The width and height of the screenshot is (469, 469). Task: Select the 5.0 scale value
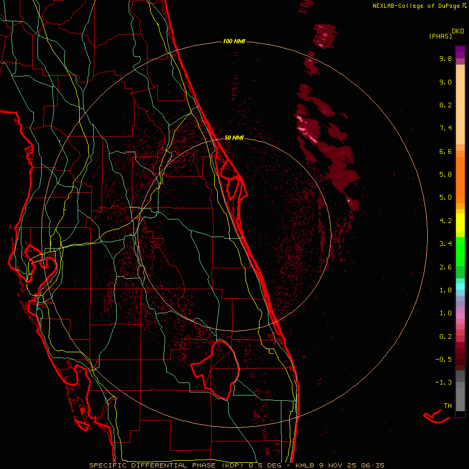(x=446, y=198)
